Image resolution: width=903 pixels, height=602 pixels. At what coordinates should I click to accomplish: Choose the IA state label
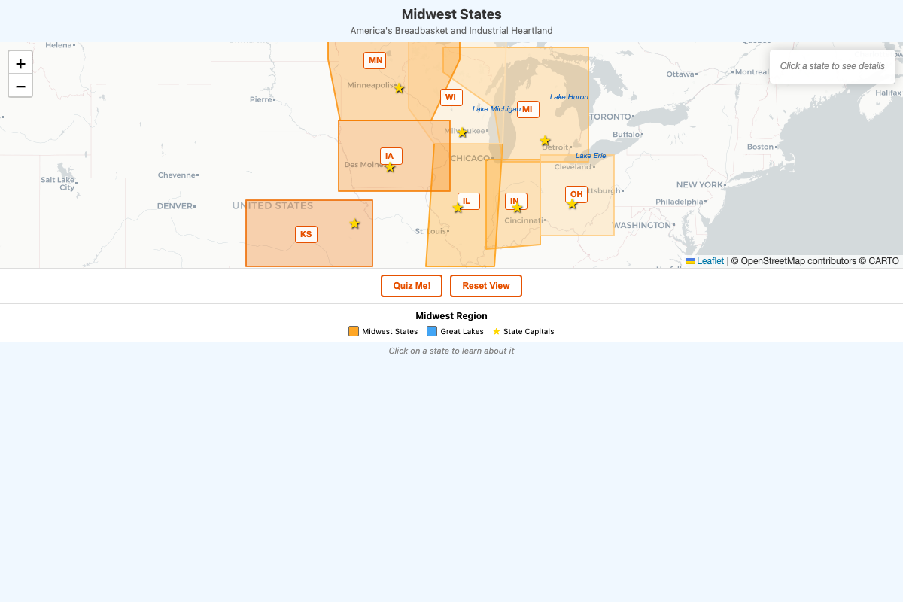click(x=390, y=156)
